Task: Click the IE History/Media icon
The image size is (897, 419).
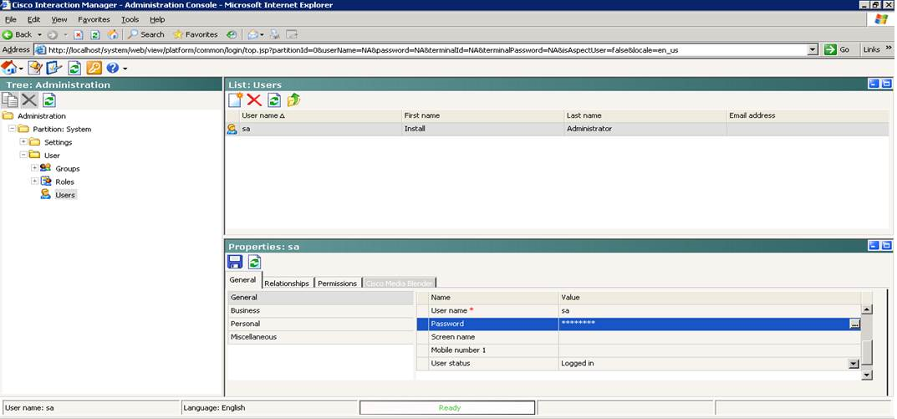Action: [x=232, y=34]
